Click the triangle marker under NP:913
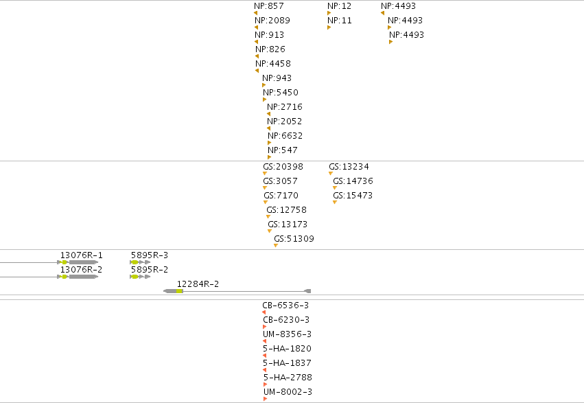This screenshot has width=584, height=403. [x=256, y=42]
